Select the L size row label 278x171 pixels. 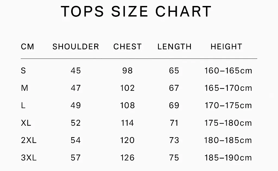pos(23,105)
